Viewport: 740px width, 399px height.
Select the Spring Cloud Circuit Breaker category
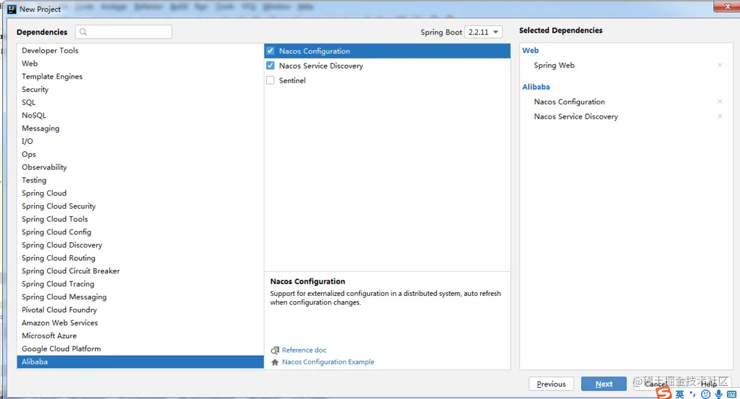140,271
